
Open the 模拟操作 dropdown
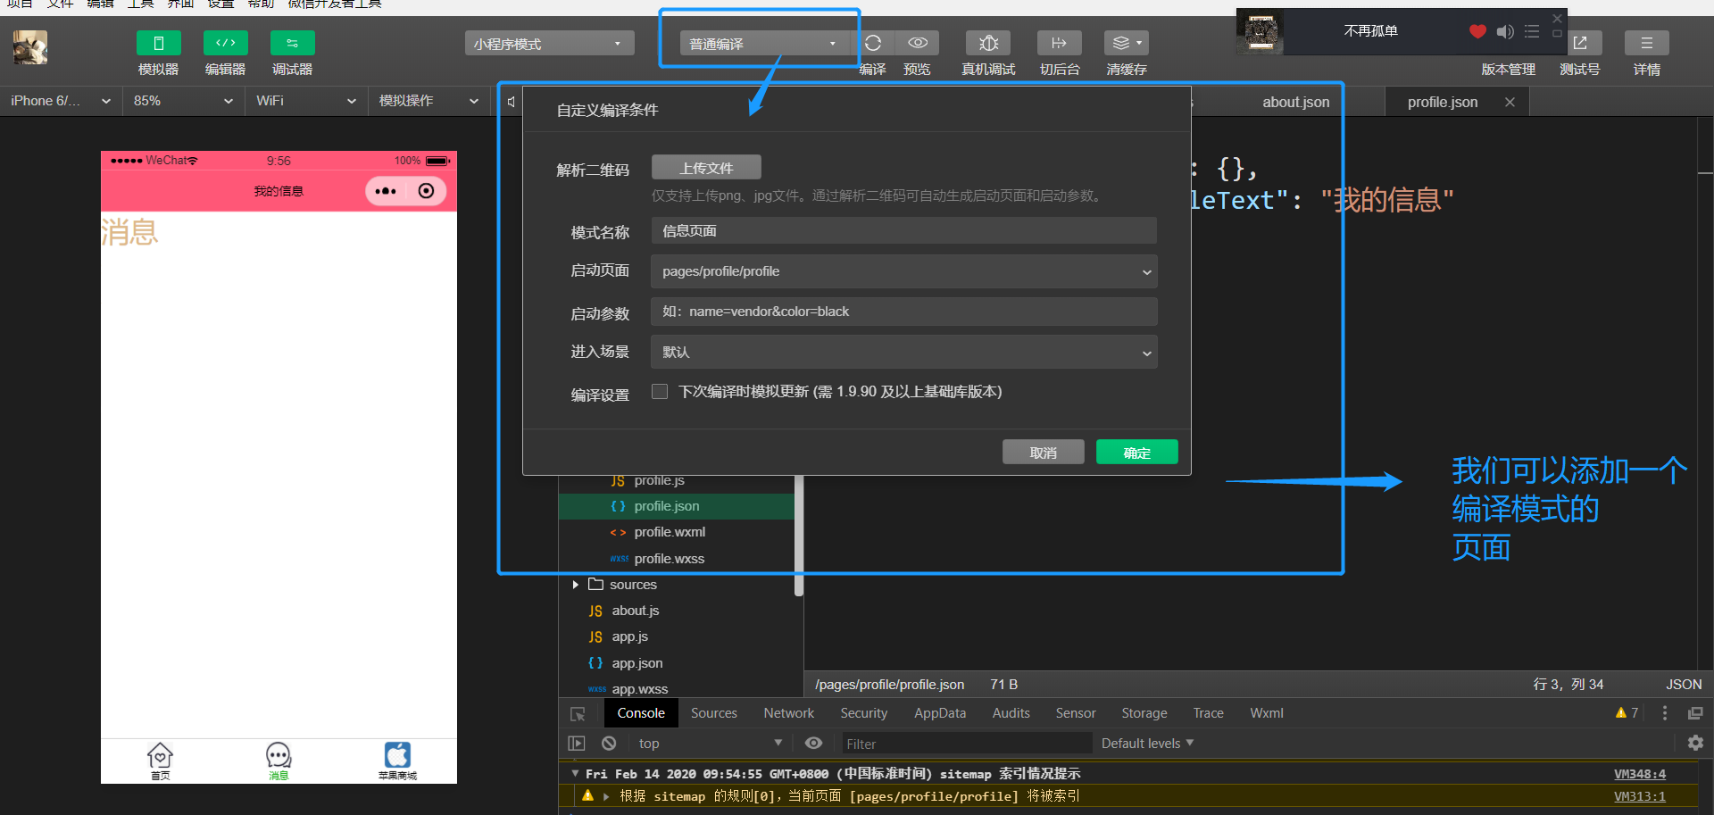[x=428, y=101]
